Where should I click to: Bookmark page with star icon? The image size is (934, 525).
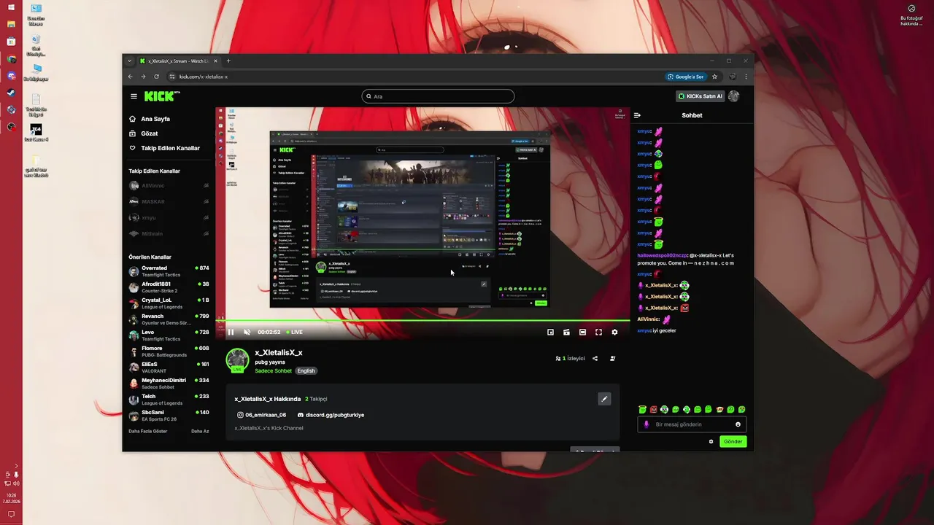pos(714,77)
